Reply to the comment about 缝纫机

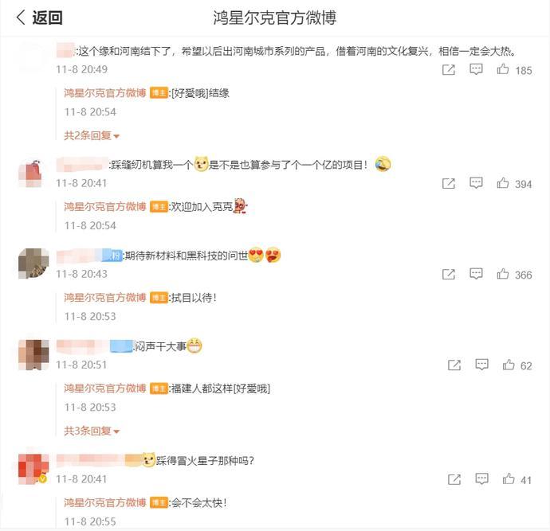click(x=476, y=183)
